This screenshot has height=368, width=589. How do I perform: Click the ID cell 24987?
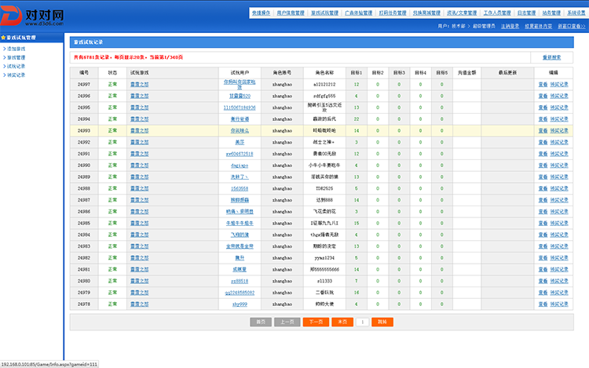(x=84, y=200)
